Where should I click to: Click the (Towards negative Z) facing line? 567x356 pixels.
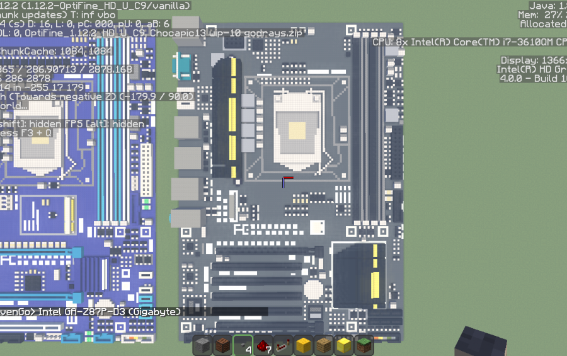[x=97, y=96]
